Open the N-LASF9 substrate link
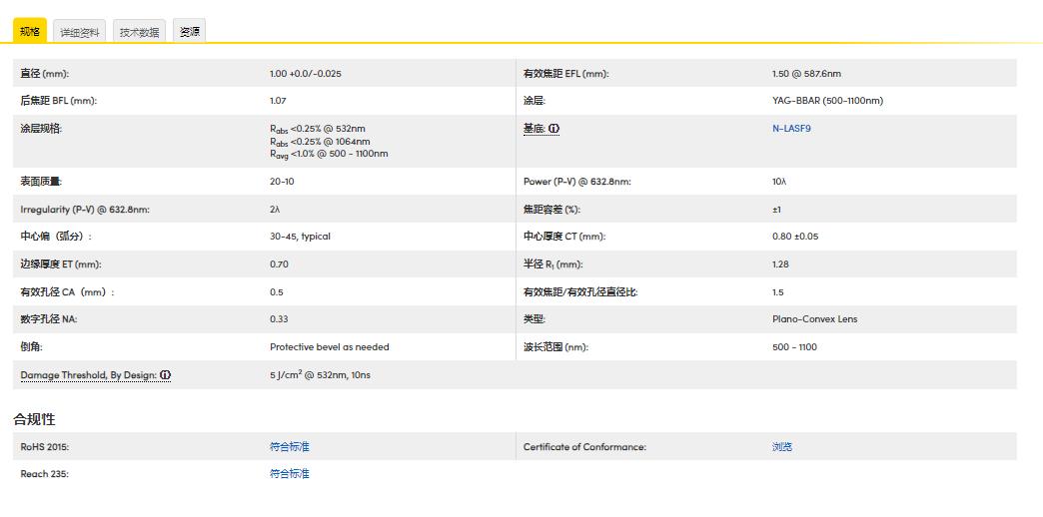This screenshot has width=1043, height=517. tap(791, 129)
